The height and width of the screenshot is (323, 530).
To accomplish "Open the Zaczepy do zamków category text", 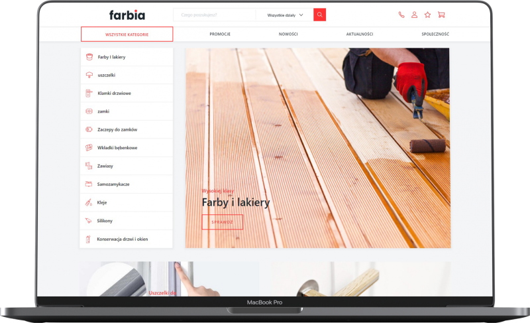I will 117,129.
